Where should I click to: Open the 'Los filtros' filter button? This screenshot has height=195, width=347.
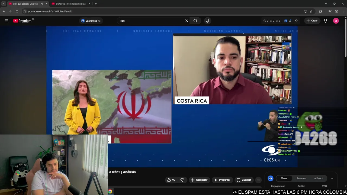[91, 21]
